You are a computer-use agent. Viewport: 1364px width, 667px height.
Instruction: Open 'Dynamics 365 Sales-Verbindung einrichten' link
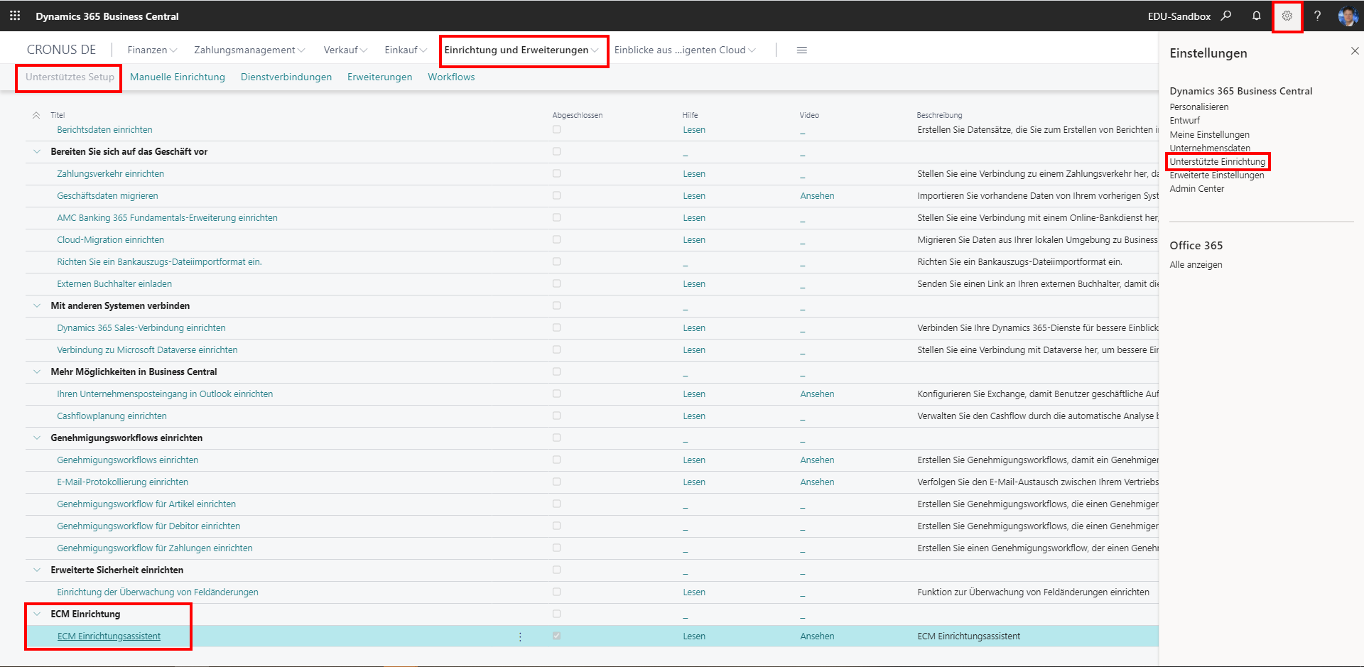click(141, 327)
